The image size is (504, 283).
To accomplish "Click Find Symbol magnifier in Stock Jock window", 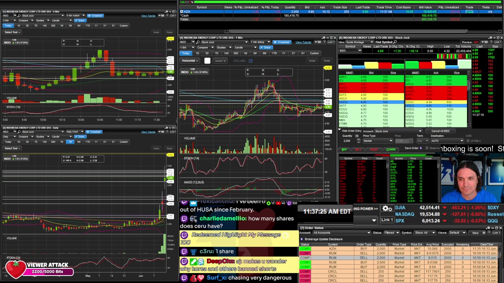I will point(395,42).
